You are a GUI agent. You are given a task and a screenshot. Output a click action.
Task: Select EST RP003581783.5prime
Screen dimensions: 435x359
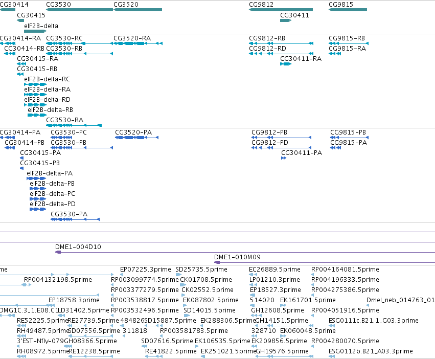point(194,331)
